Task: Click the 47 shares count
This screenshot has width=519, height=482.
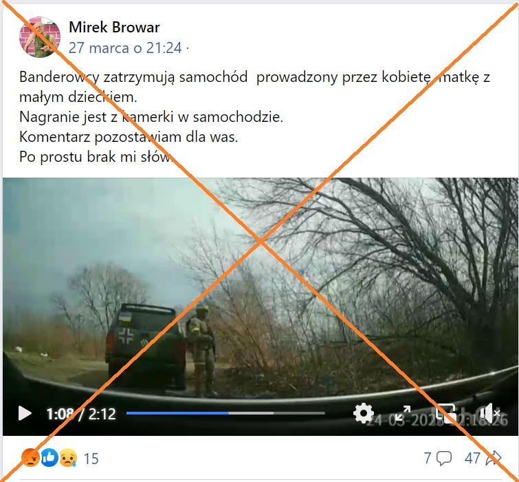Action: [x=472, y=459]
